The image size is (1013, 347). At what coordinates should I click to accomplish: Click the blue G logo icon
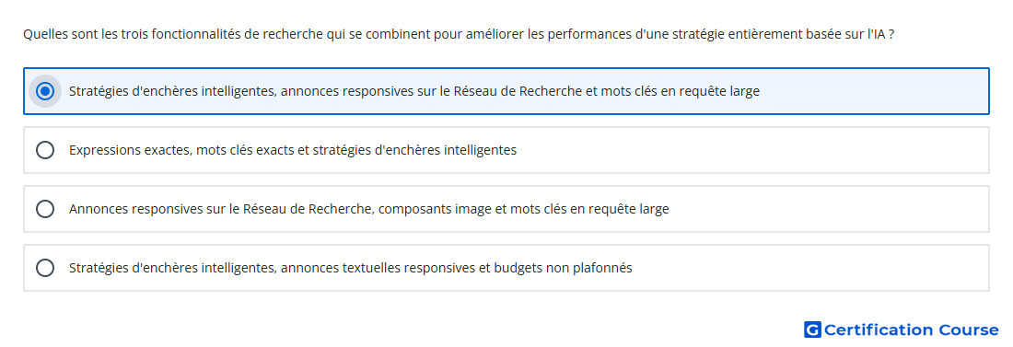pos(812,330)
